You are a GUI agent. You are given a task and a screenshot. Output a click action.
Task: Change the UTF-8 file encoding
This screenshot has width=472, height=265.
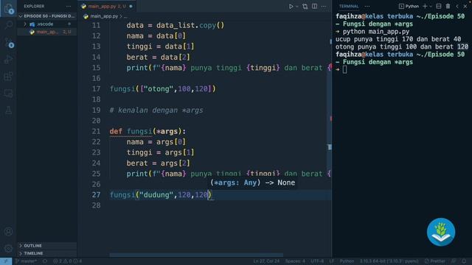tap(317, 261)
